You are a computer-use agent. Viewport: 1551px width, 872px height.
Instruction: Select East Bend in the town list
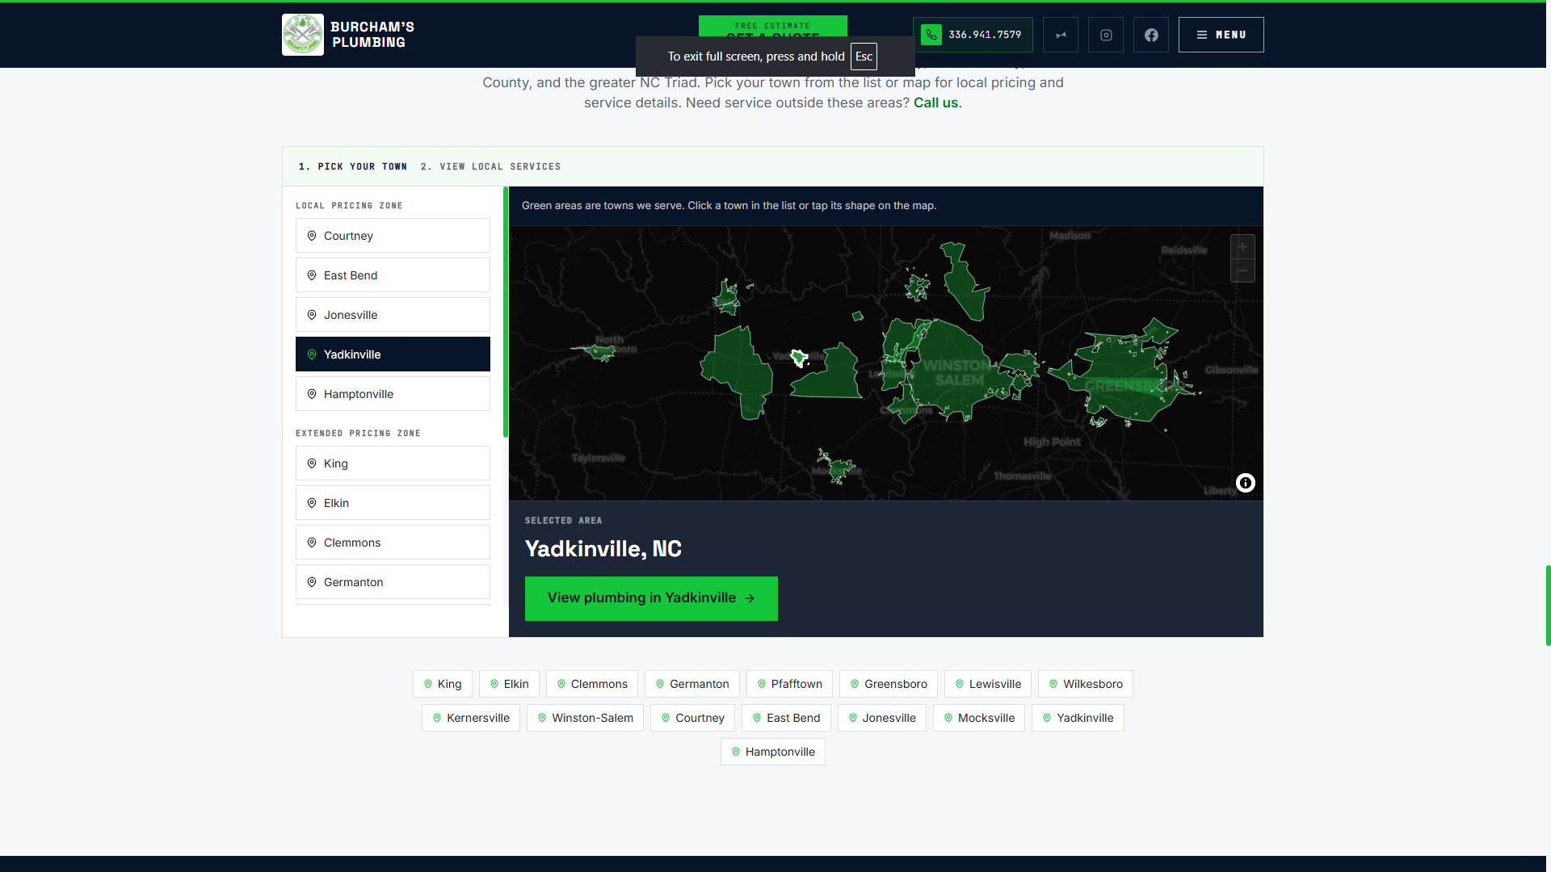click(393, 275)
